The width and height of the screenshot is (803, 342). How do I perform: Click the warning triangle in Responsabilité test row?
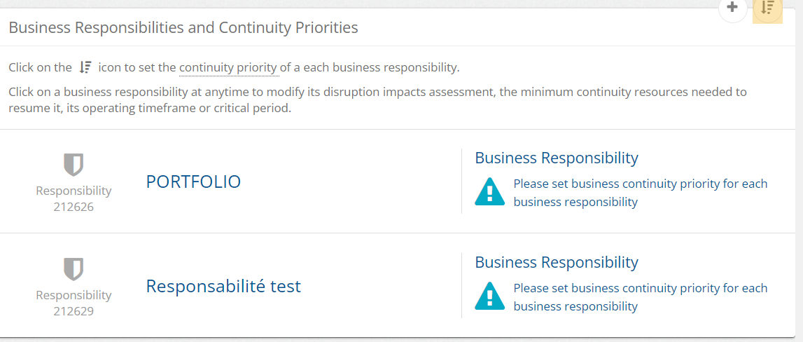click(489, 296)
